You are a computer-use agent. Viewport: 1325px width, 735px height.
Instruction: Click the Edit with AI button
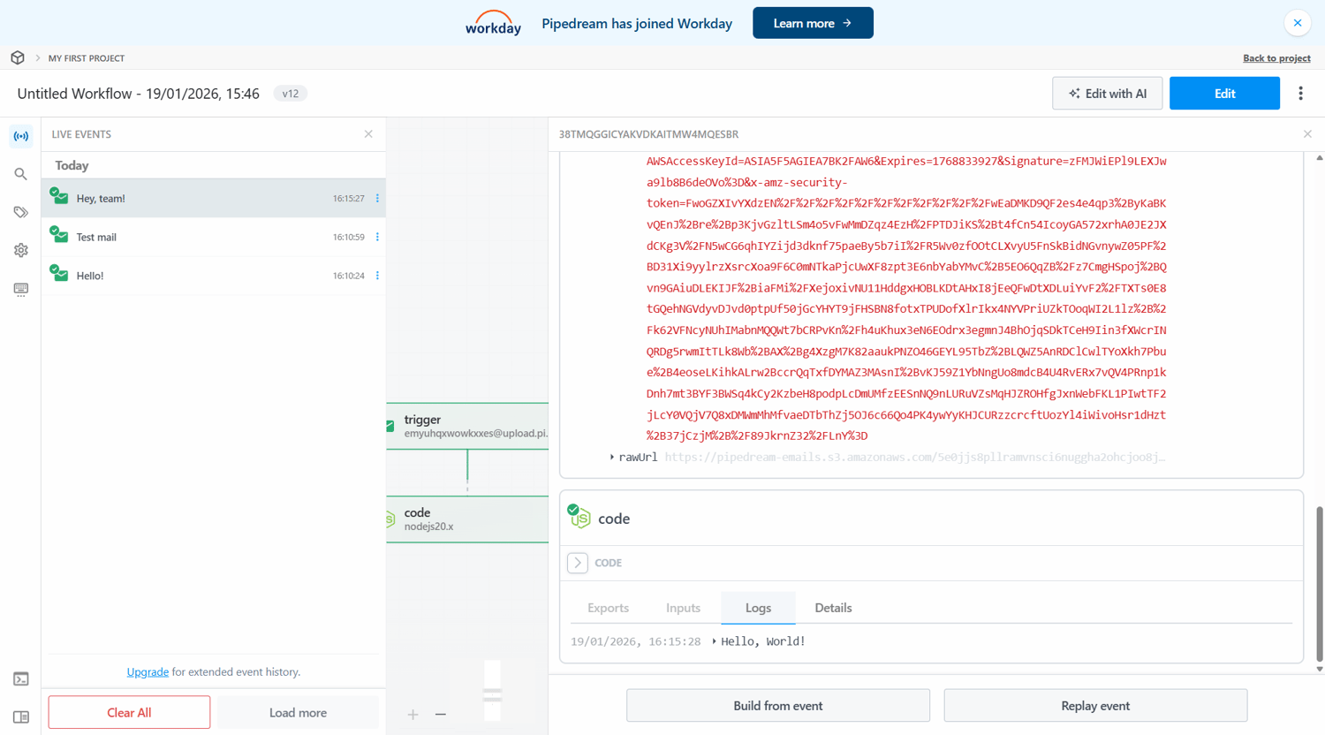1107,94
